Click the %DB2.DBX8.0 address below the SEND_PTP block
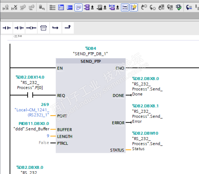 [x=30, y=167]
